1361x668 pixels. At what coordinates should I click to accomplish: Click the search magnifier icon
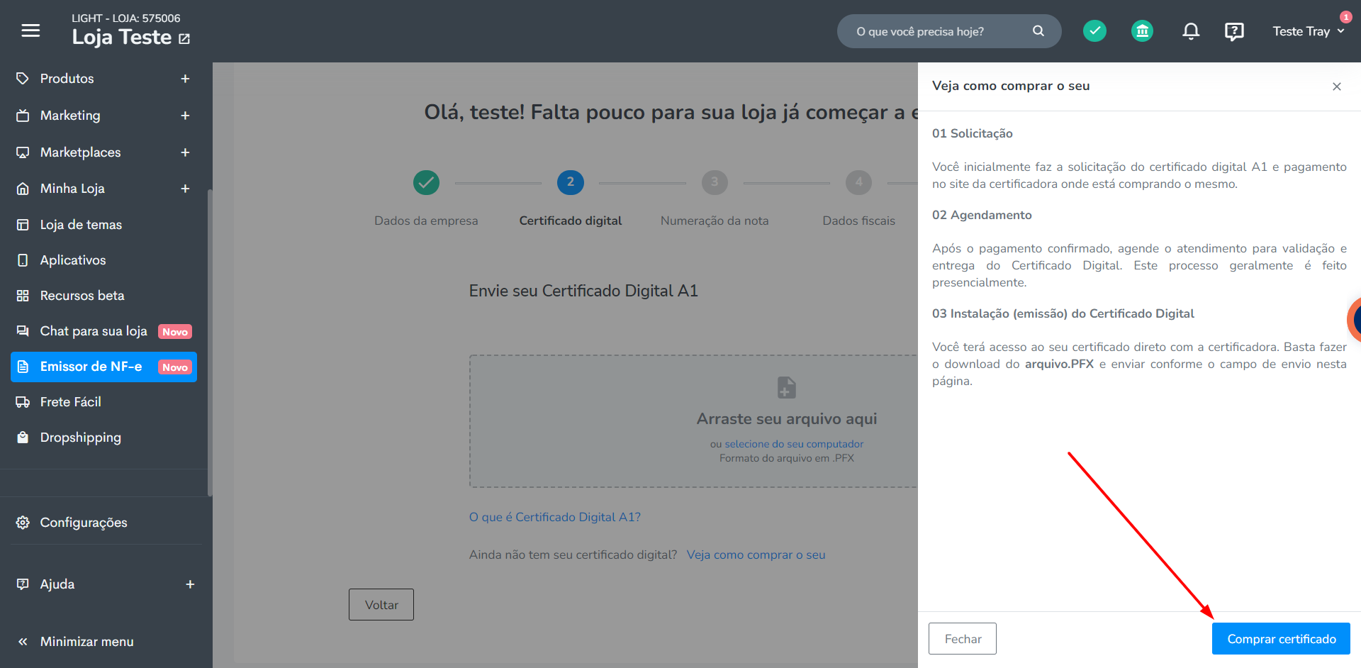[1038, 30]
